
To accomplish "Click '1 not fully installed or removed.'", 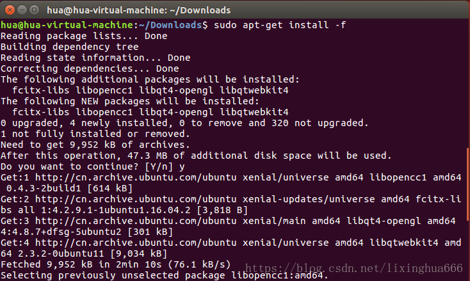I will (95, 134).
